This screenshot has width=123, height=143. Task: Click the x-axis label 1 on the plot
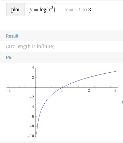(x=62, y=90)
